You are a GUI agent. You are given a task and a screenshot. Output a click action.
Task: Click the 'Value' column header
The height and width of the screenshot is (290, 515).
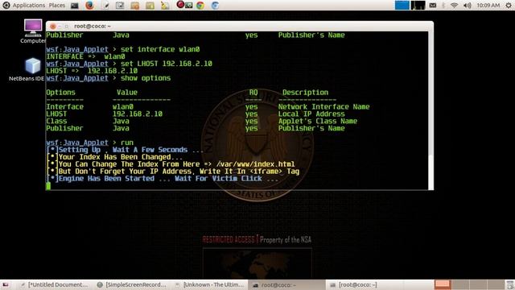pos(127,93)
